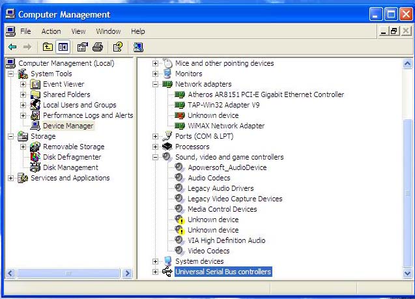The image size is (415, 299).
Task: Select Computer Management (Local) root node
Action: point(66,63)
